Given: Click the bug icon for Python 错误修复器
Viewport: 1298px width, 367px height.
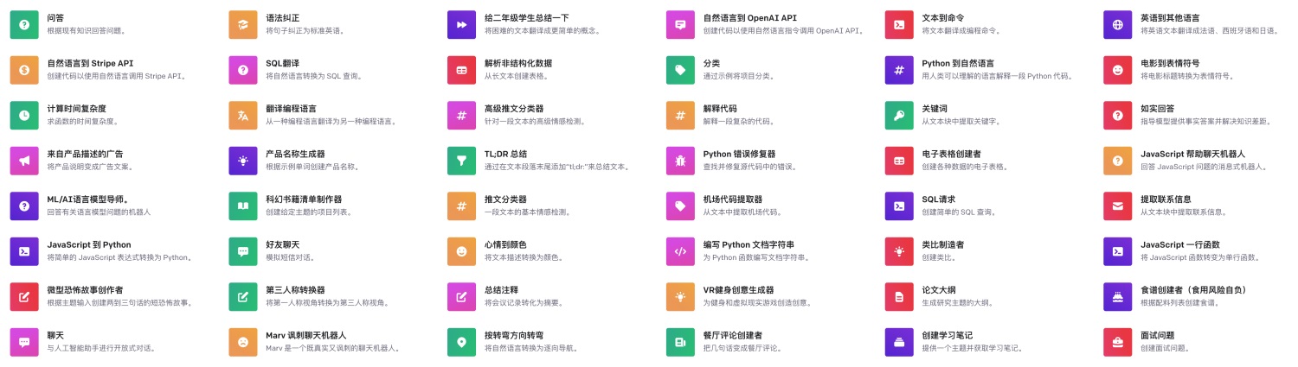Looking at the screenshot, I should coord(681,161).
